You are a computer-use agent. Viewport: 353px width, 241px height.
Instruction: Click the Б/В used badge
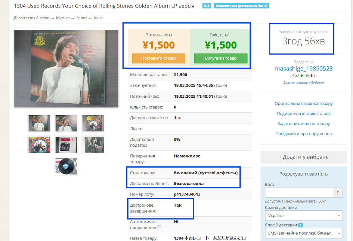click(x=207, y=6)
